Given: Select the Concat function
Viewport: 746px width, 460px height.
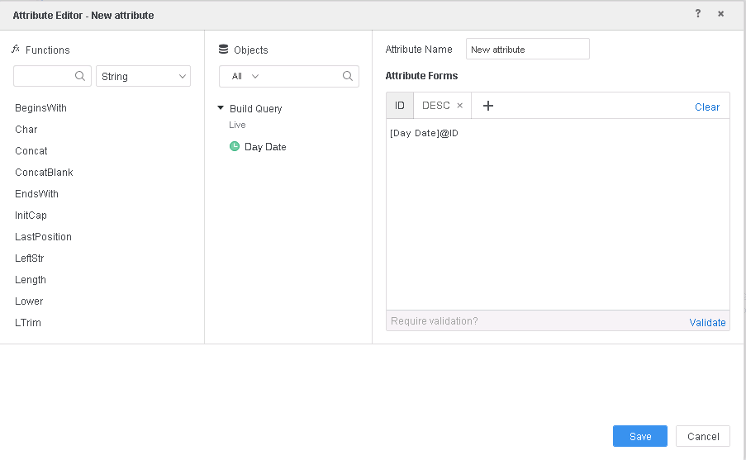Looking at the screenshot, I should click(31, 151).
